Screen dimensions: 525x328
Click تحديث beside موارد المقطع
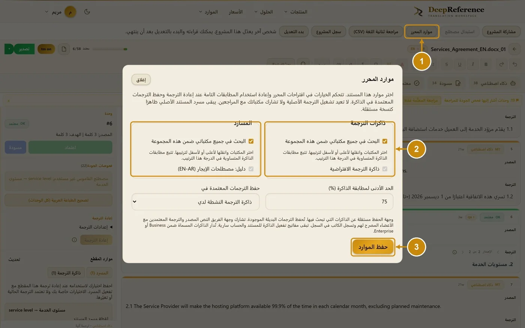(x=14, y=259)
